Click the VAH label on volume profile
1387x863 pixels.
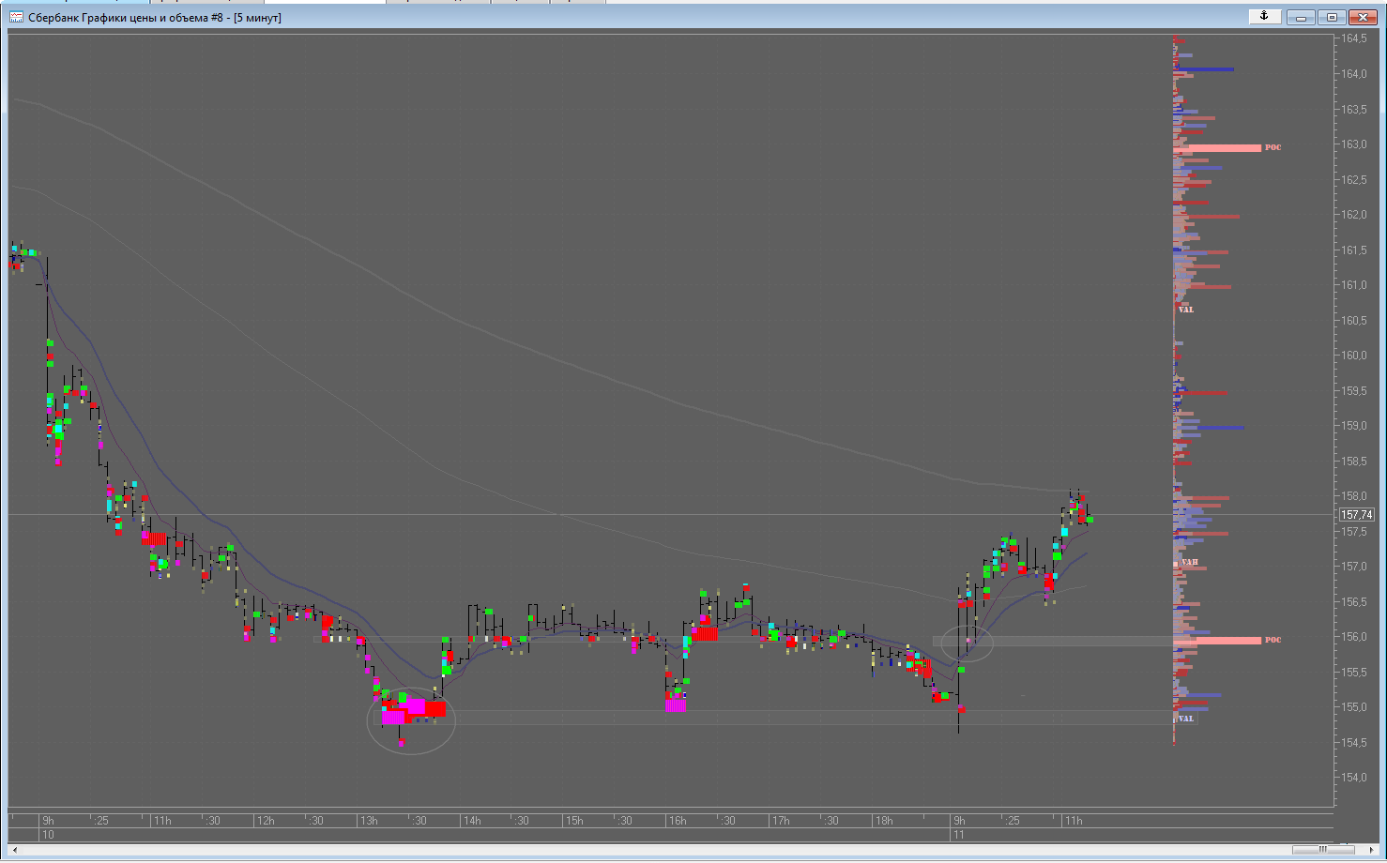pyautogui.click(x=1190, y=563)
